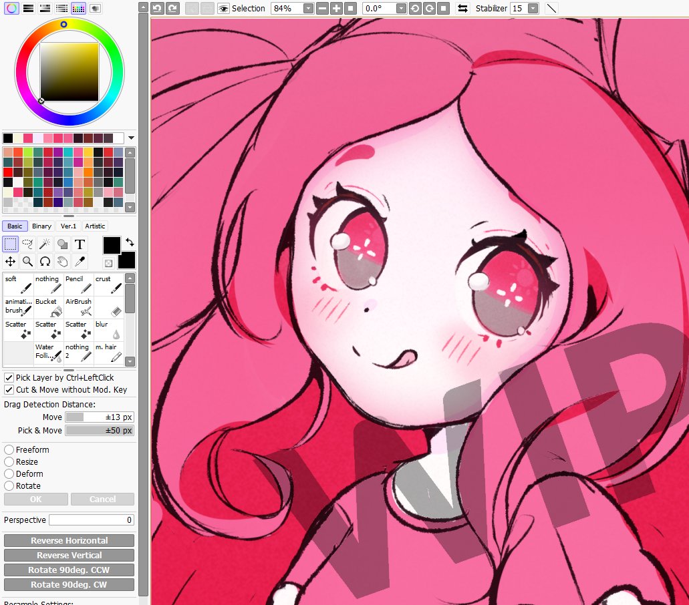Swap foreground and background colors
The width and height of the screenshot is (689, 605).
pyautogui.click(x=130, y=242)
